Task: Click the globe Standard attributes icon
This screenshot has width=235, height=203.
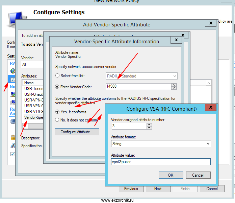Action: point(13,71)
